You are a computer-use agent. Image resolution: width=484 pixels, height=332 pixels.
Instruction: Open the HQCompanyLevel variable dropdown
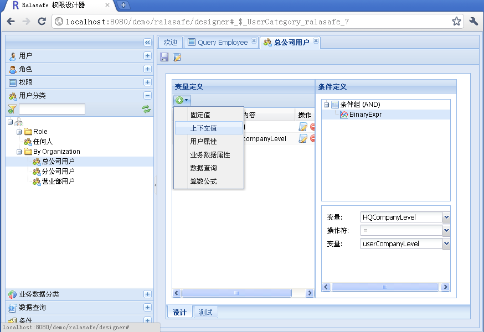pos(446,217)
